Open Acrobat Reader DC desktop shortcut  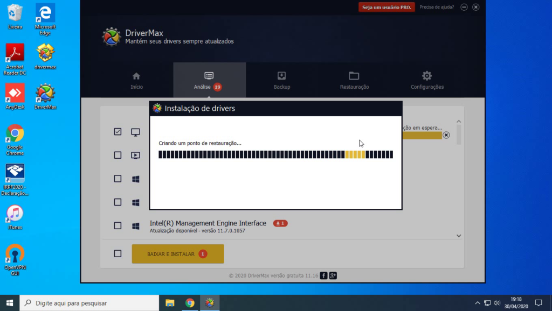point(15,59)
